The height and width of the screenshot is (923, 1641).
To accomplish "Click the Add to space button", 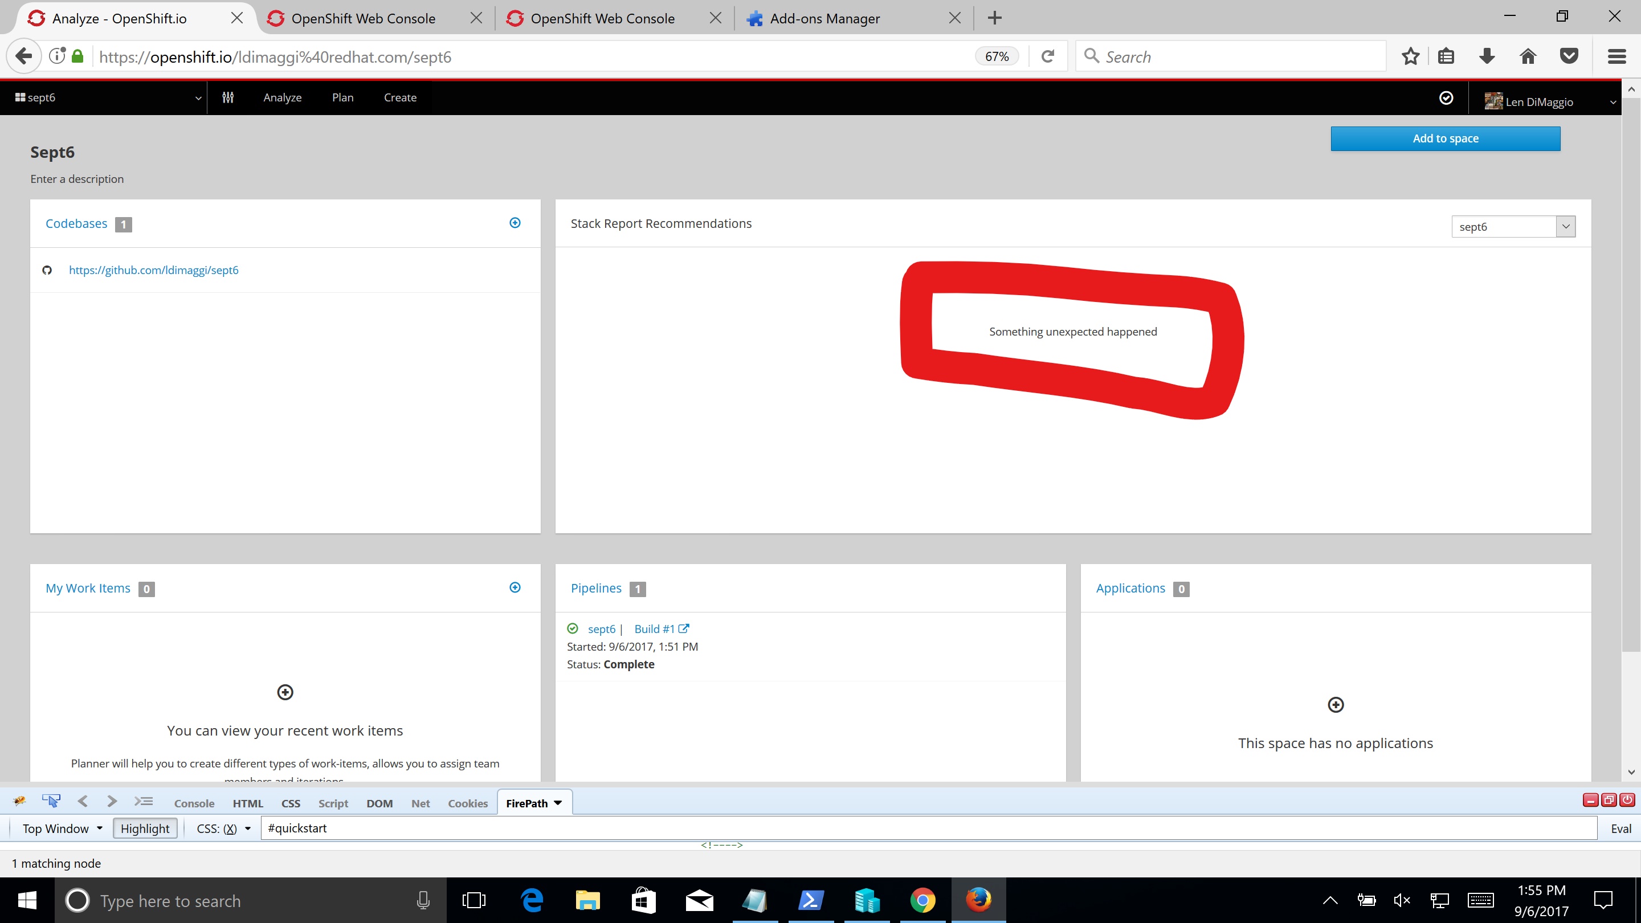I will (1445, 138).
